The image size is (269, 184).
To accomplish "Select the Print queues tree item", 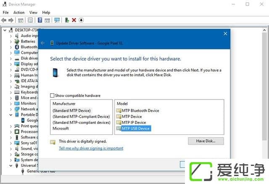I will (x=29, y=126).
